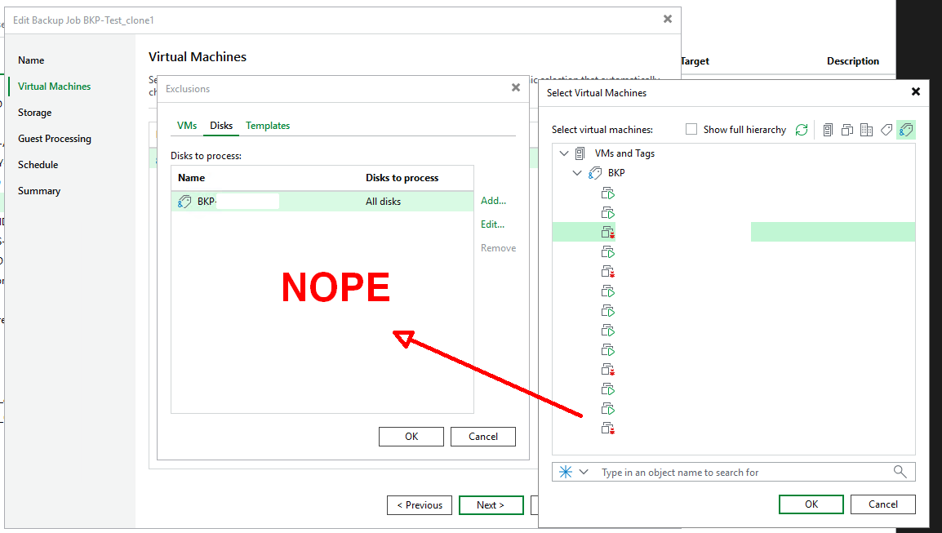Select the BKP row showing All disks
Image resolution: width=942 pixels, height=533 pixels.
click(322, 202)
